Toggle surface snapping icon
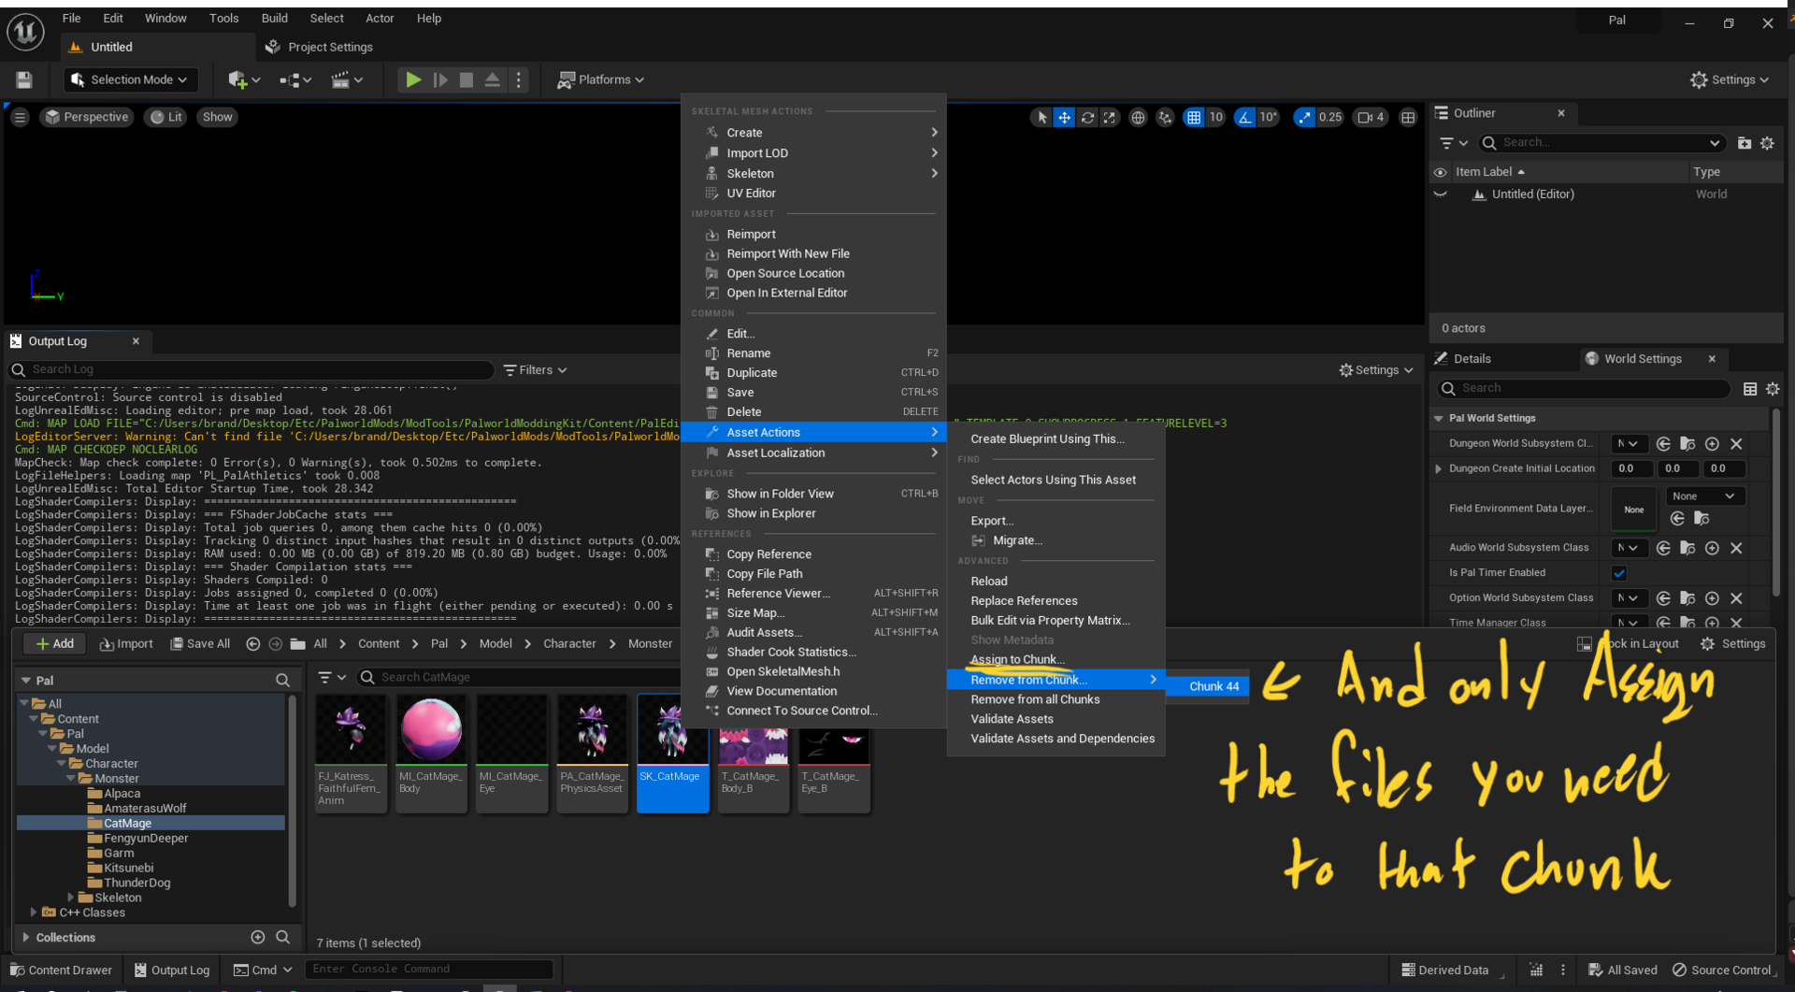1795x992 pixels. pos(1165,117)
